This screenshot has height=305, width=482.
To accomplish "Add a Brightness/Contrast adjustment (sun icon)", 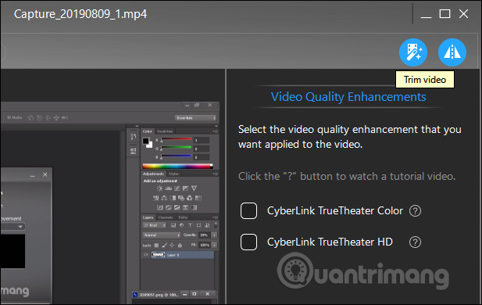I will 160,188.
